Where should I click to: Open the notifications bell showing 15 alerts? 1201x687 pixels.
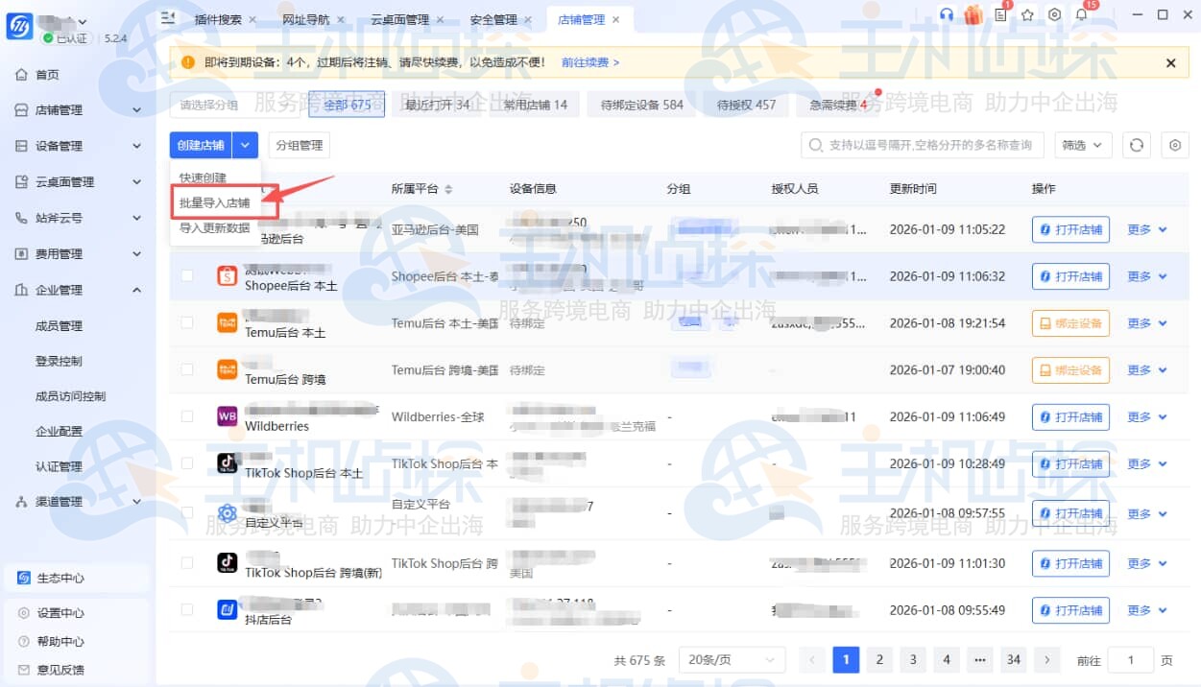tap(1081, 15)
